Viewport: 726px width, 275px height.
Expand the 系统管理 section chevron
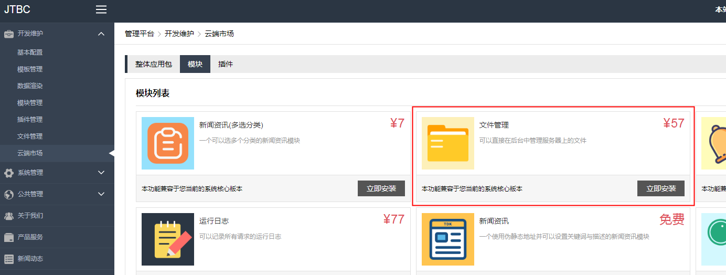click(101, 173)
